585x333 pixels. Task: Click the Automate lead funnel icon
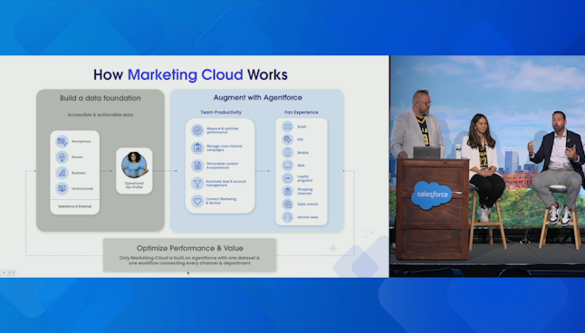point(197,183)
